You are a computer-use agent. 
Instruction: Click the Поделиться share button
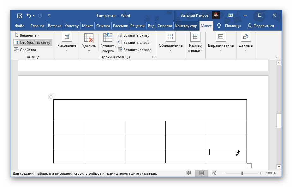point(261,26)
